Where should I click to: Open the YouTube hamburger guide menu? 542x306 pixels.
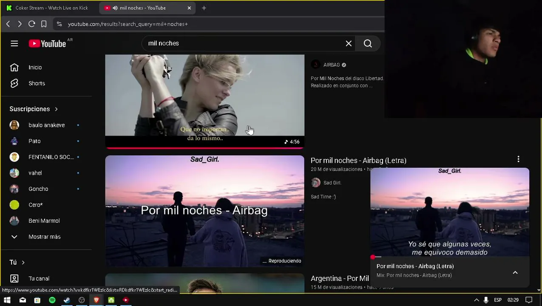14,43
